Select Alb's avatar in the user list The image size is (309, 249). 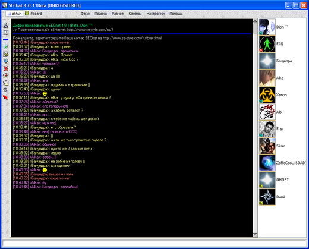(x=267, y=112)
